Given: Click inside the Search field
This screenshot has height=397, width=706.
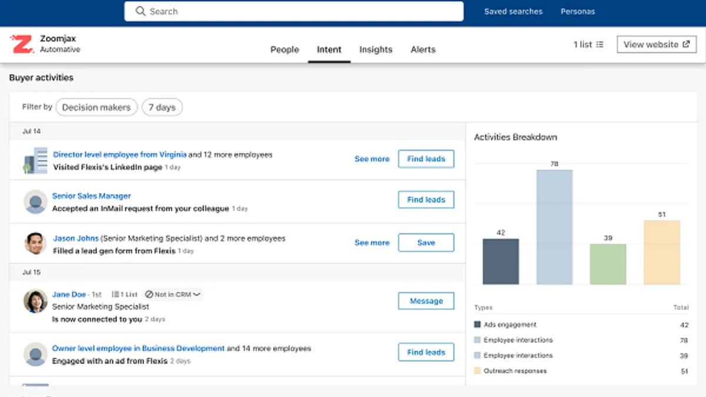Looking at the screenshot, I should tap(294, 11).
